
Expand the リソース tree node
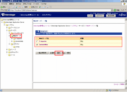[7, 49]
